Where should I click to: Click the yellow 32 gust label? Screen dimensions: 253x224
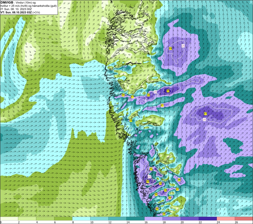(x=149, y=95)
